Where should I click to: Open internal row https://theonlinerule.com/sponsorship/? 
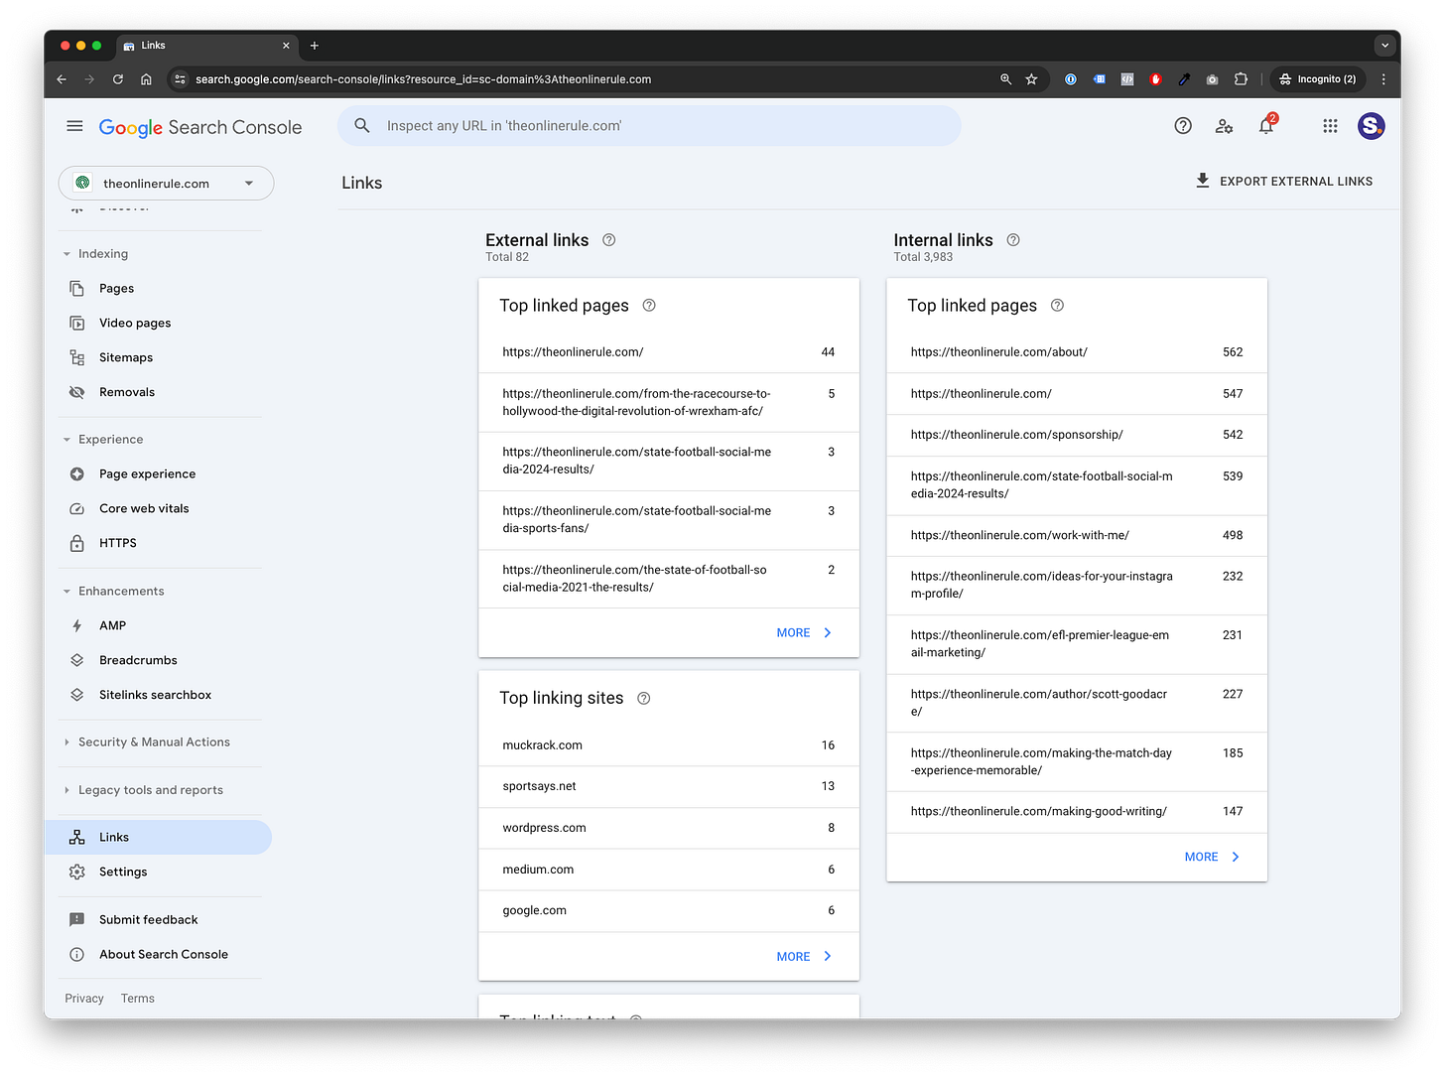point(1077,435)
